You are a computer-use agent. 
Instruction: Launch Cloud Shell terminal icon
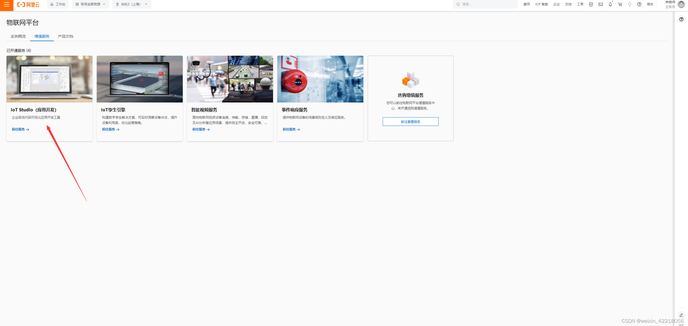(x=601, y=4)
